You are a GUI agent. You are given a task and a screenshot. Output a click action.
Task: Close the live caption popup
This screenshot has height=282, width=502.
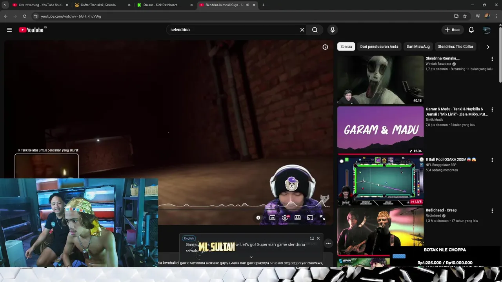click(318, 238)
